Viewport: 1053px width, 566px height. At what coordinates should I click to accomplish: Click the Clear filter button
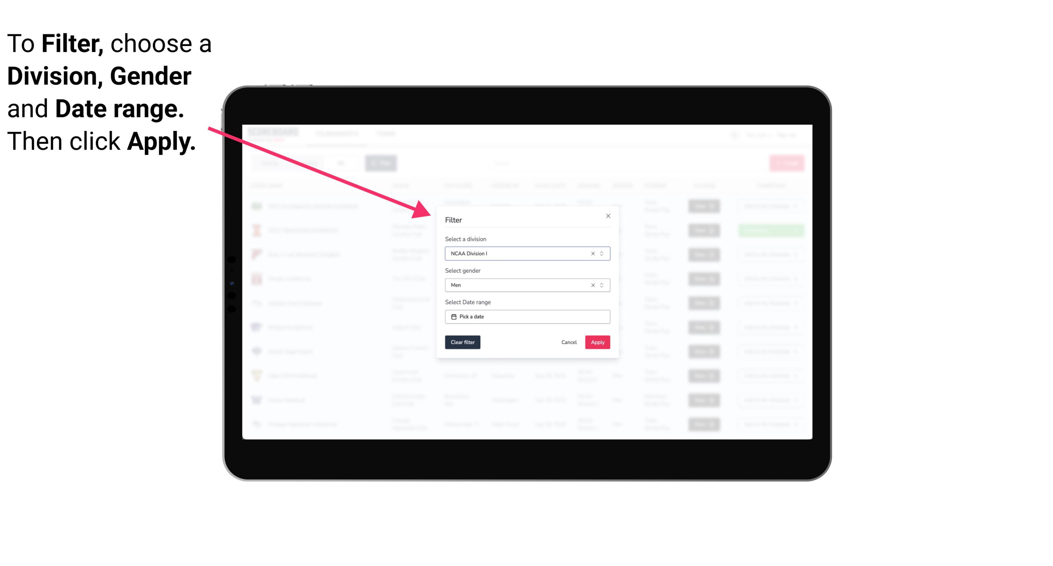click(x=463, y=342)
